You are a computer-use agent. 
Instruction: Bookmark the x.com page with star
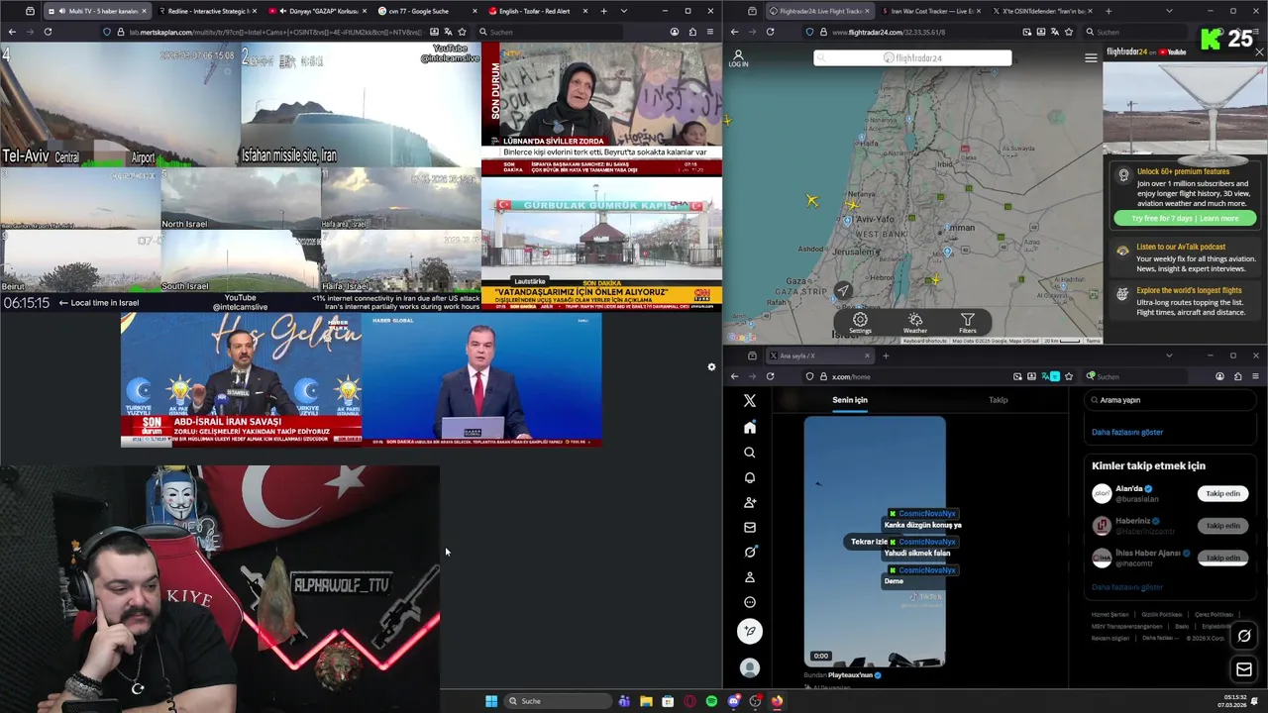[1068, 376]
